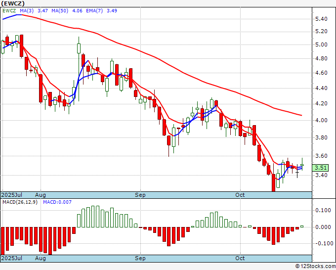This screenshot has height=270, width=336.
Task: Click the 4.40 price axis label
Action: (321, 88)
